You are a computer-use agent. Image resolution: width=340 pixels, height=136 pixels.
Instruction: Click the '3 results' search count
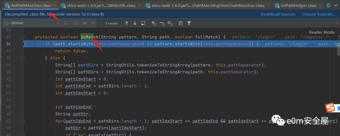(x=111, y=23)
